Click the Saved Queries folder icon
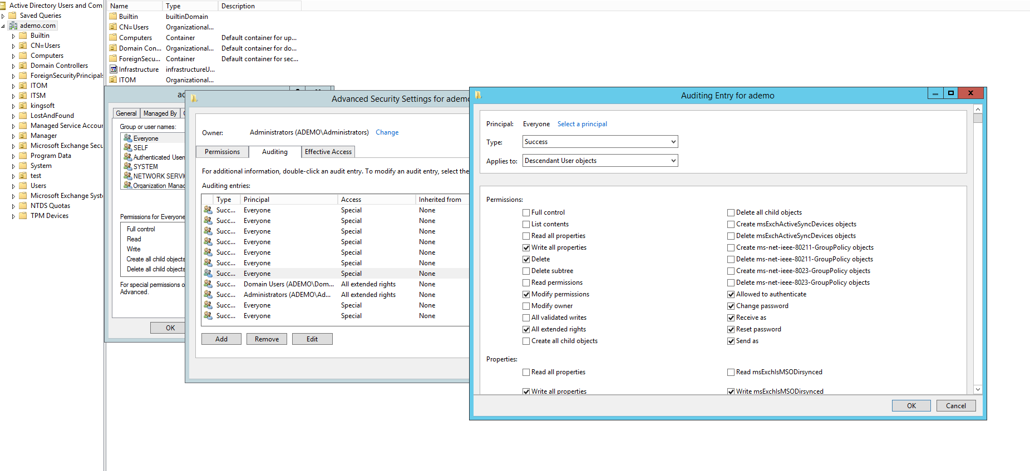This screenshot has height=471, width=1030. 12,16
